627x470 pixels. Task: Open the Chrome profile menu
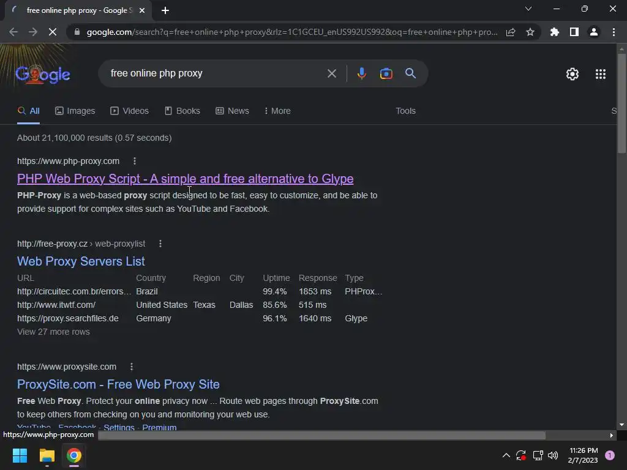pyautogui.click(x=594, y=32)
